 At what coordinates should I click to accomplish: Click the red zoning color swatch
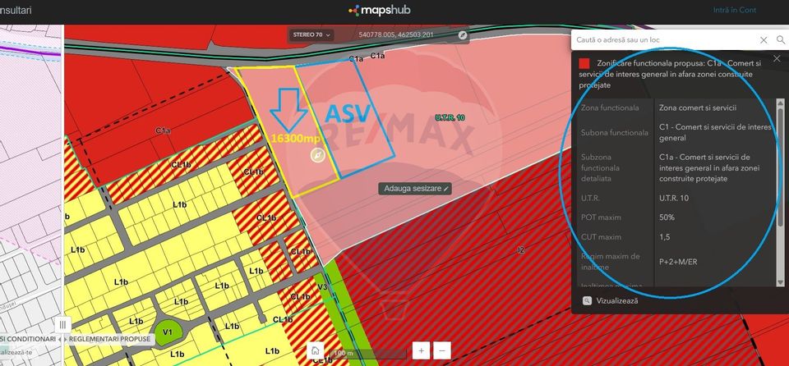click(584, 63)
